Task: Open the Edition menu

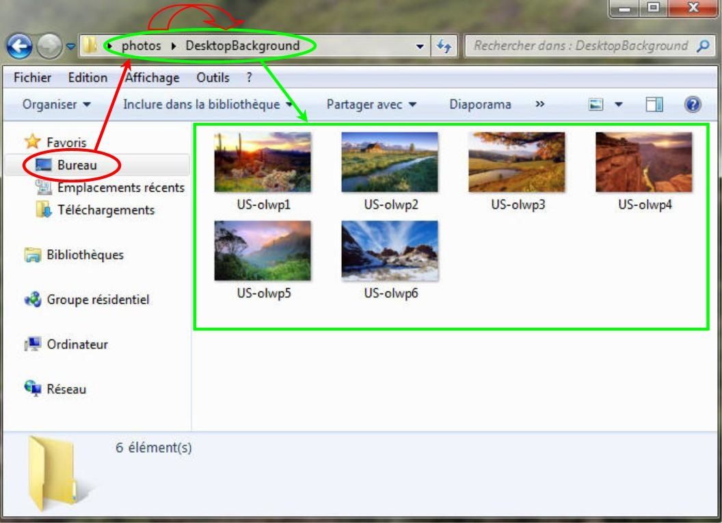Action: (x=88, y=77)
